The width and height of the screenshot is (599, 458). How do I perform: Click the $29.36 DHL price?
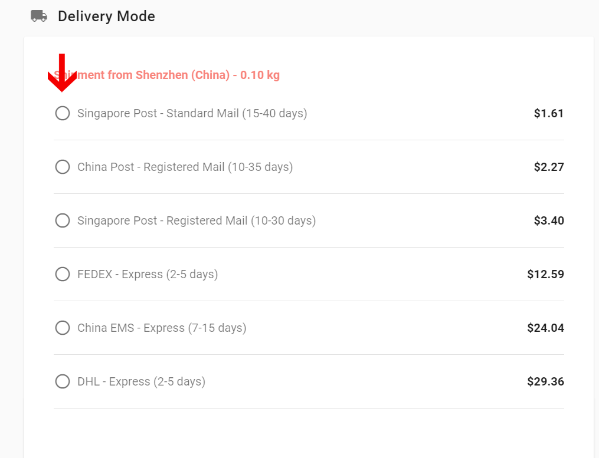click(545, 381)
